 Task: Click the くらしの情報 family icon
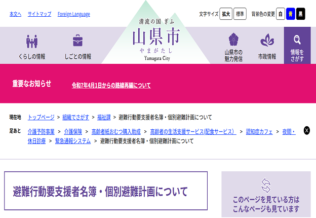tap(32, 41)
